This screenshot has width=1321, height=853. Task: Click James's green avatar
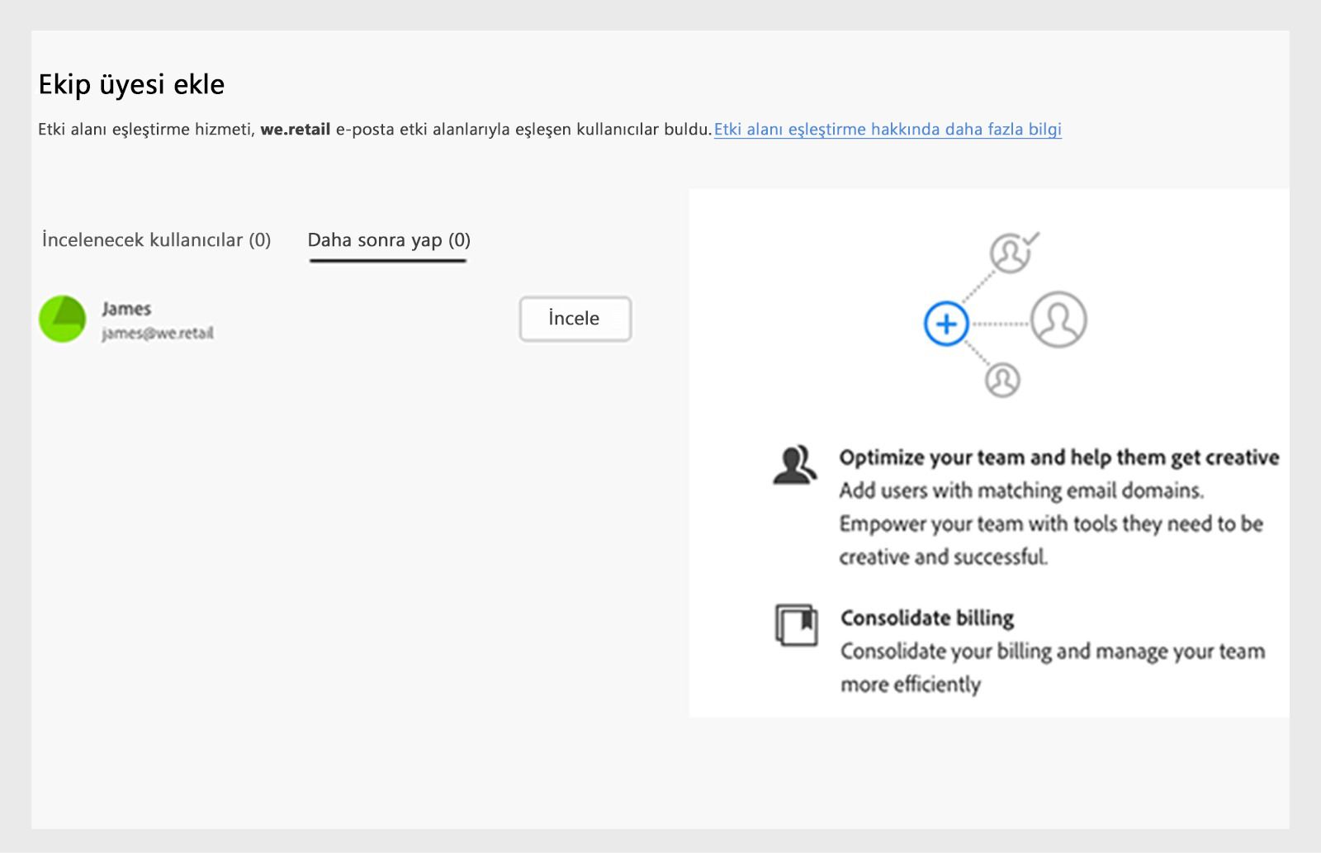click(x=63, y=319)
